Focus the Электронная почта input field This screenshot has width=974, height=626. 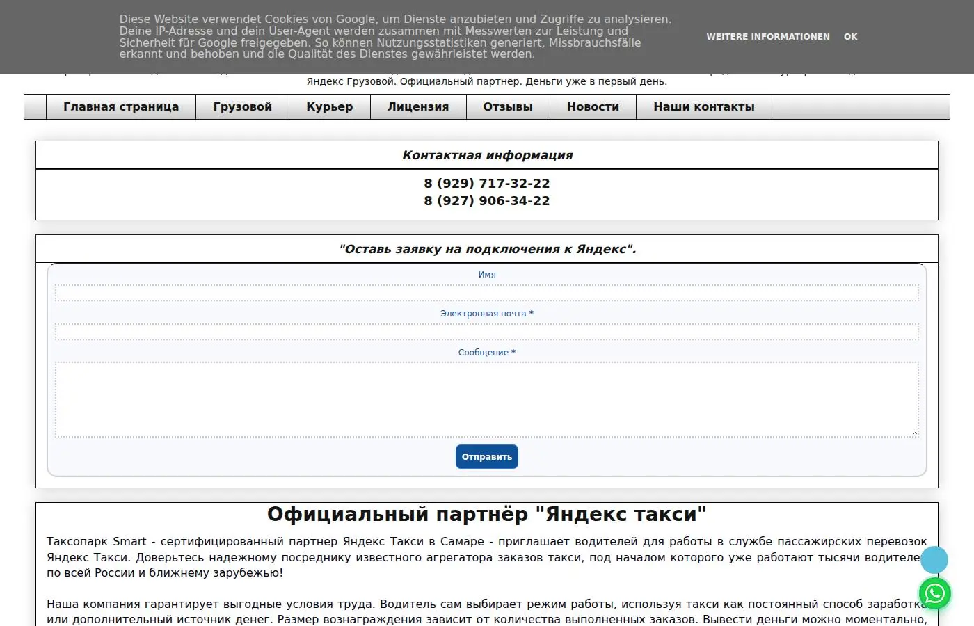click(x=487, y=332)
